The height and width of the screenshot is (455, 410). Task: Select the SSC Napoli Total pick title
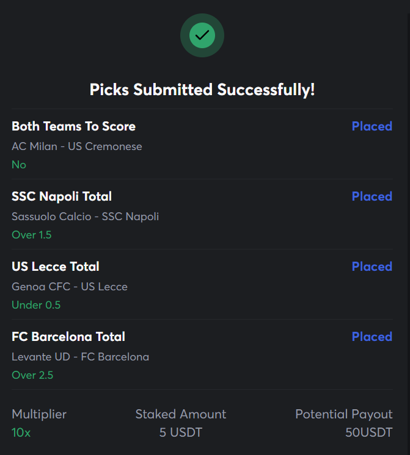62,196
